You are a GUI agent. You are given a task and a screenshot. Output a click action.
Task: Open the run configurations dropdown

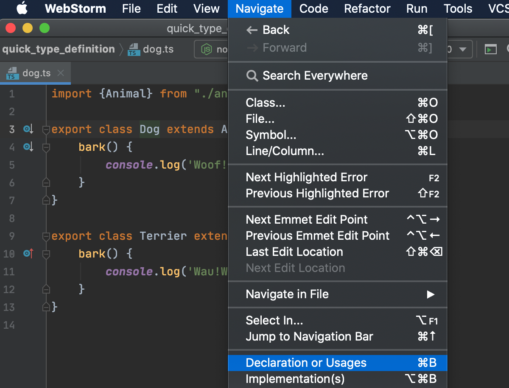[x=462, y=49]
